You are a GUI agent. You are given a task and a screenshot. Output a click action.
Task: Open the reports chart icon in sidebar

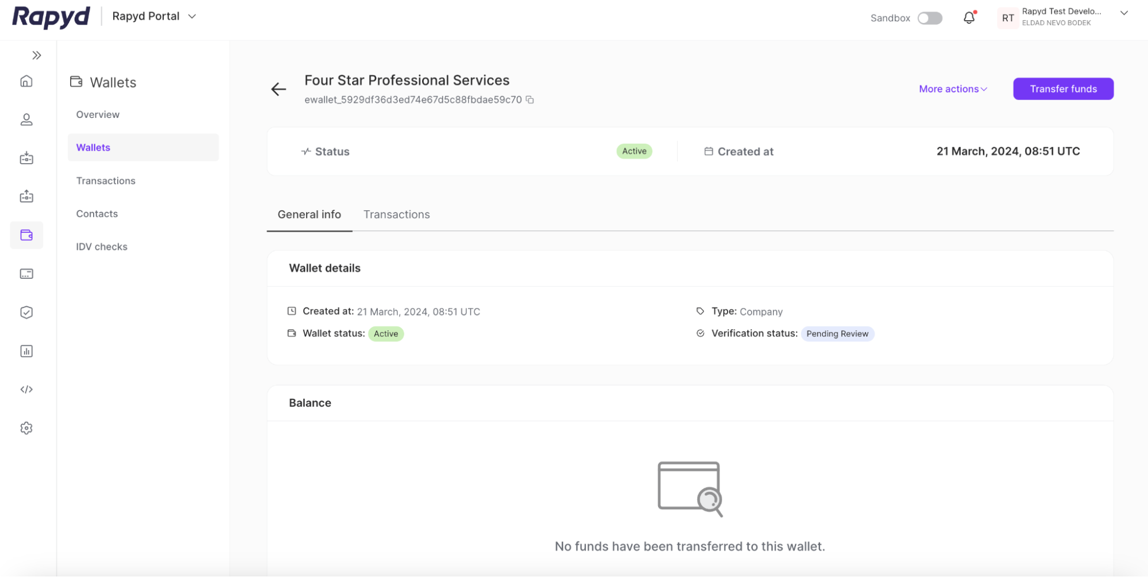coord(26,351)
